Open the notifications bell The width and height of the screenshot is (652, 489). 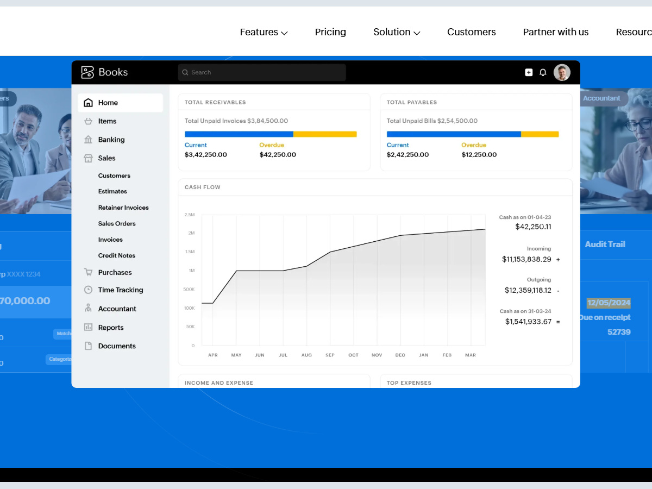pos(543,72)
